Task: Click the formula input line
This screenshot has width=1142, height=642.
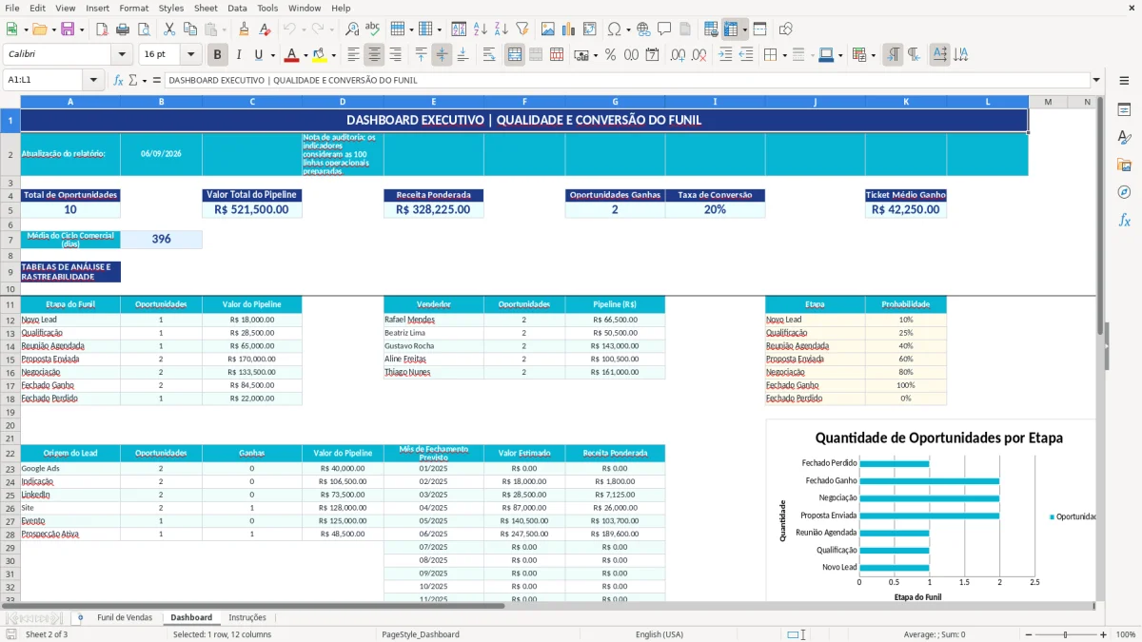Action: pyautogui.click(x=627, y=80)
